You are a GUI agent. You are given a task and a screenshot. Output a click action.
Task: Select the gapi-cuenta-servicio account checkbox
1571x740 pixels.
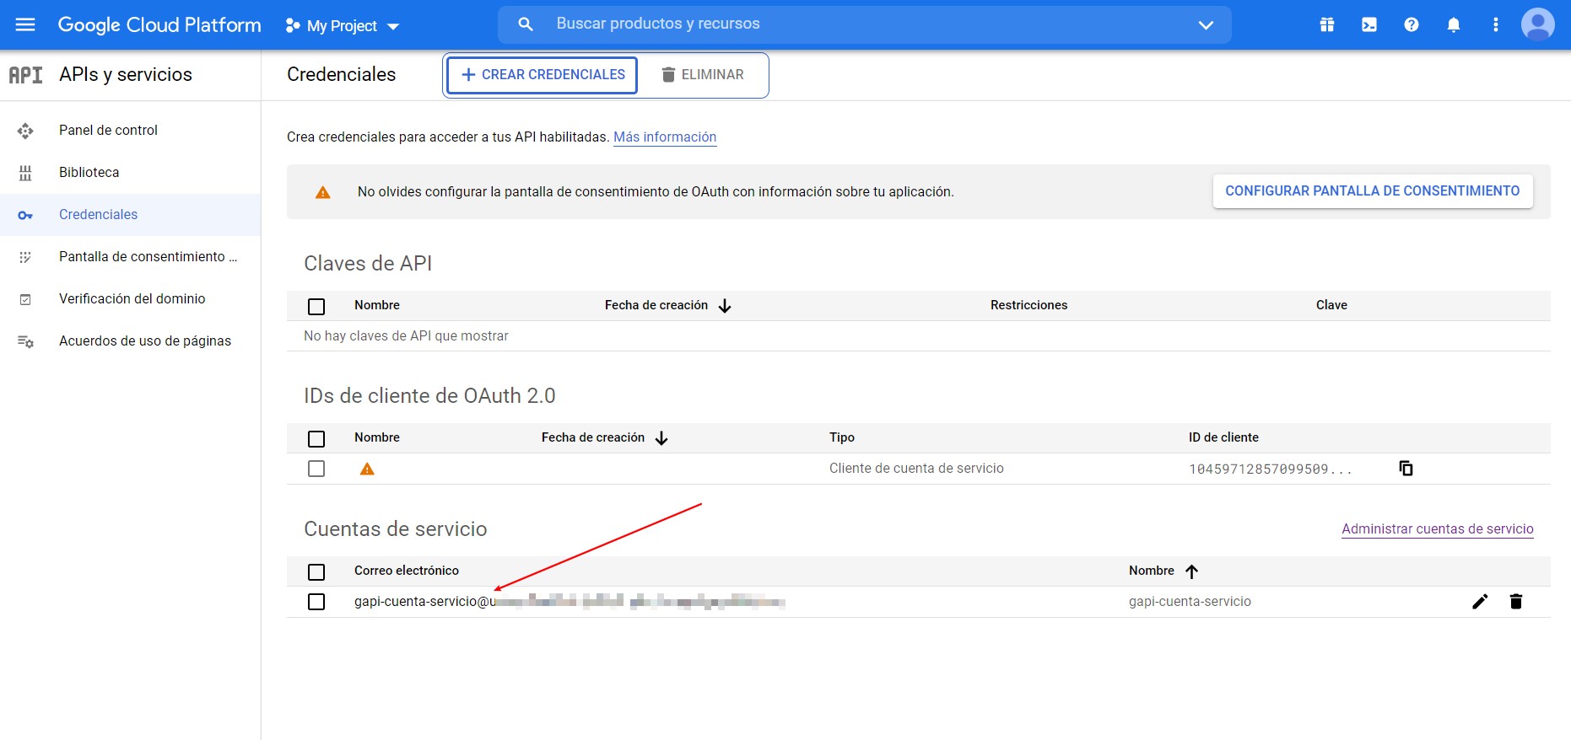coord(316,602)
